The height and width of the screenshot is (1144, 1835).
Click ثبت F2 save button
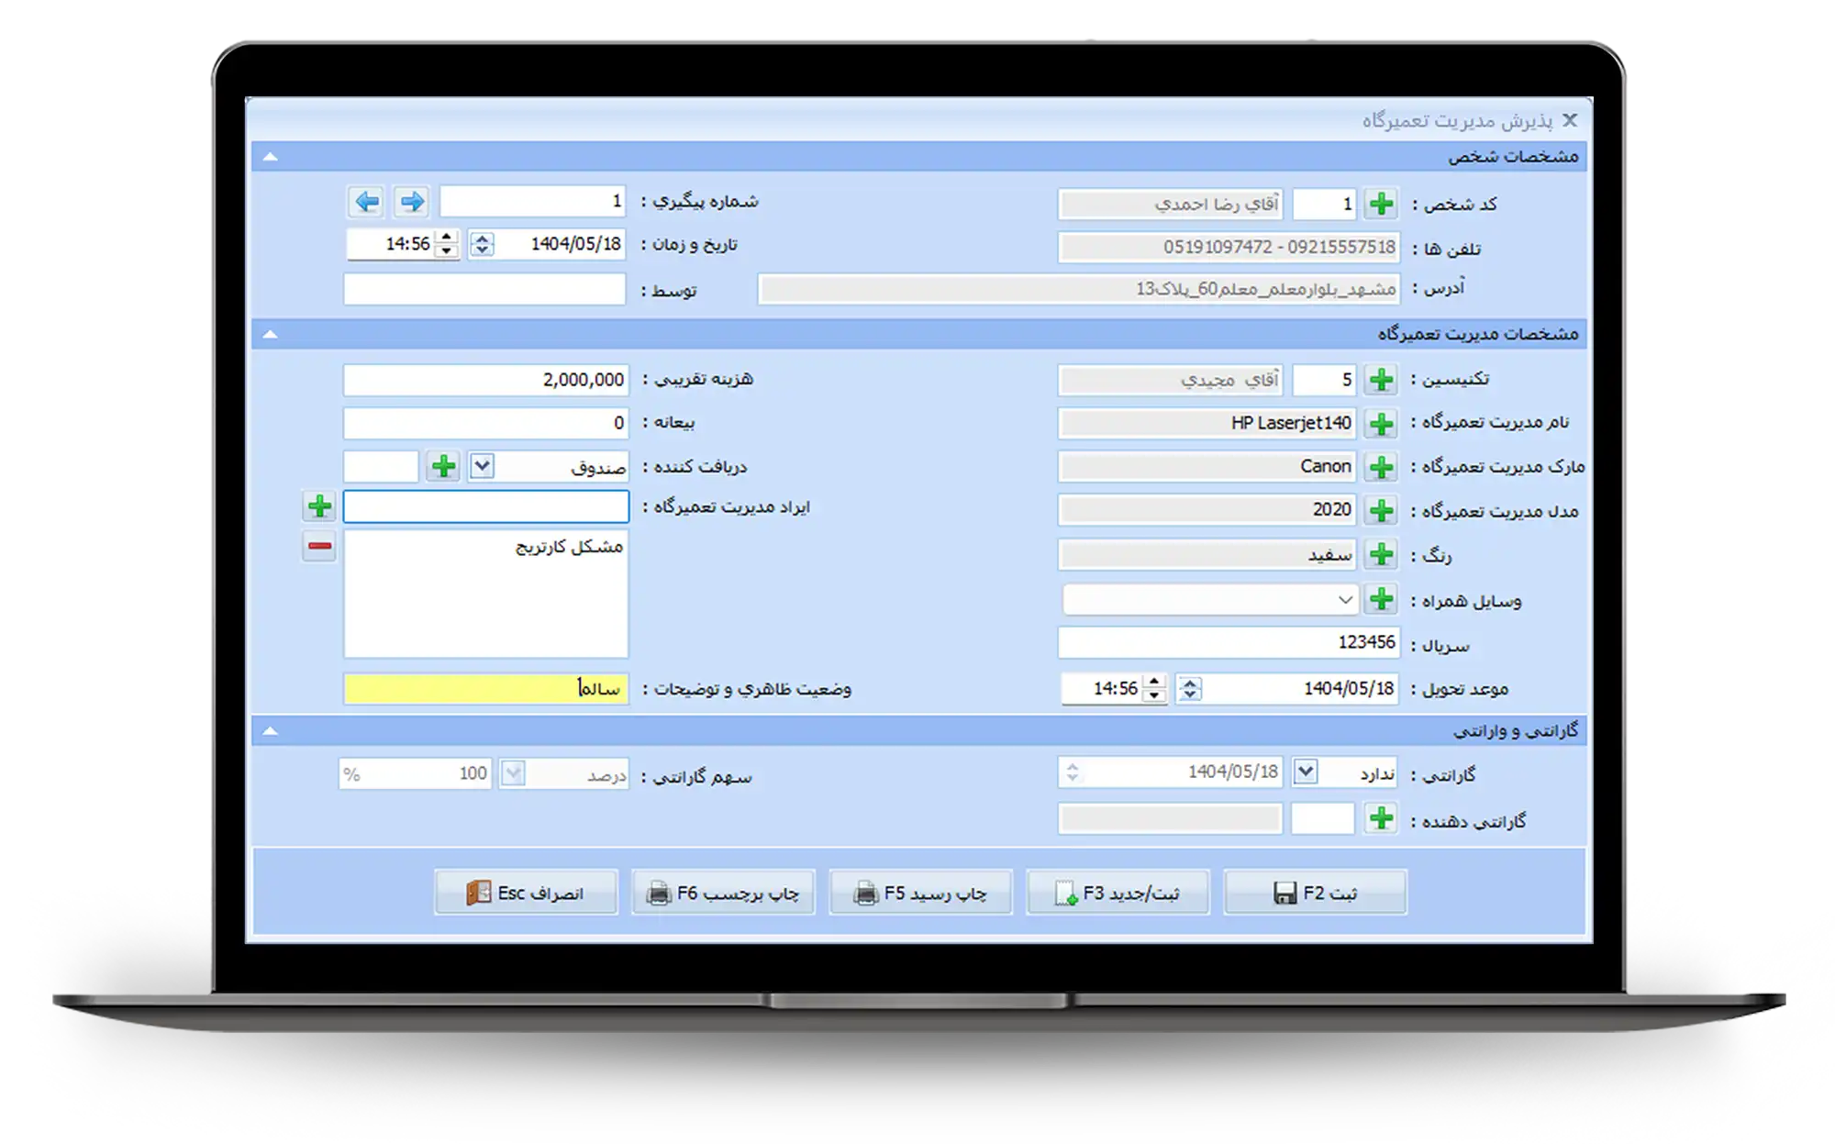coord(1315,893)
